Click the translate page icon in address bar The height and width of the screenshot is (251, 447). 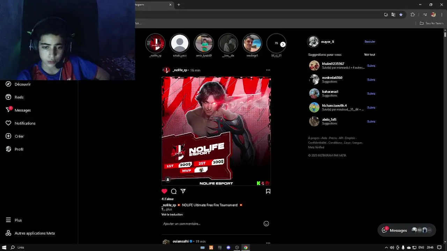coord(393,15)
